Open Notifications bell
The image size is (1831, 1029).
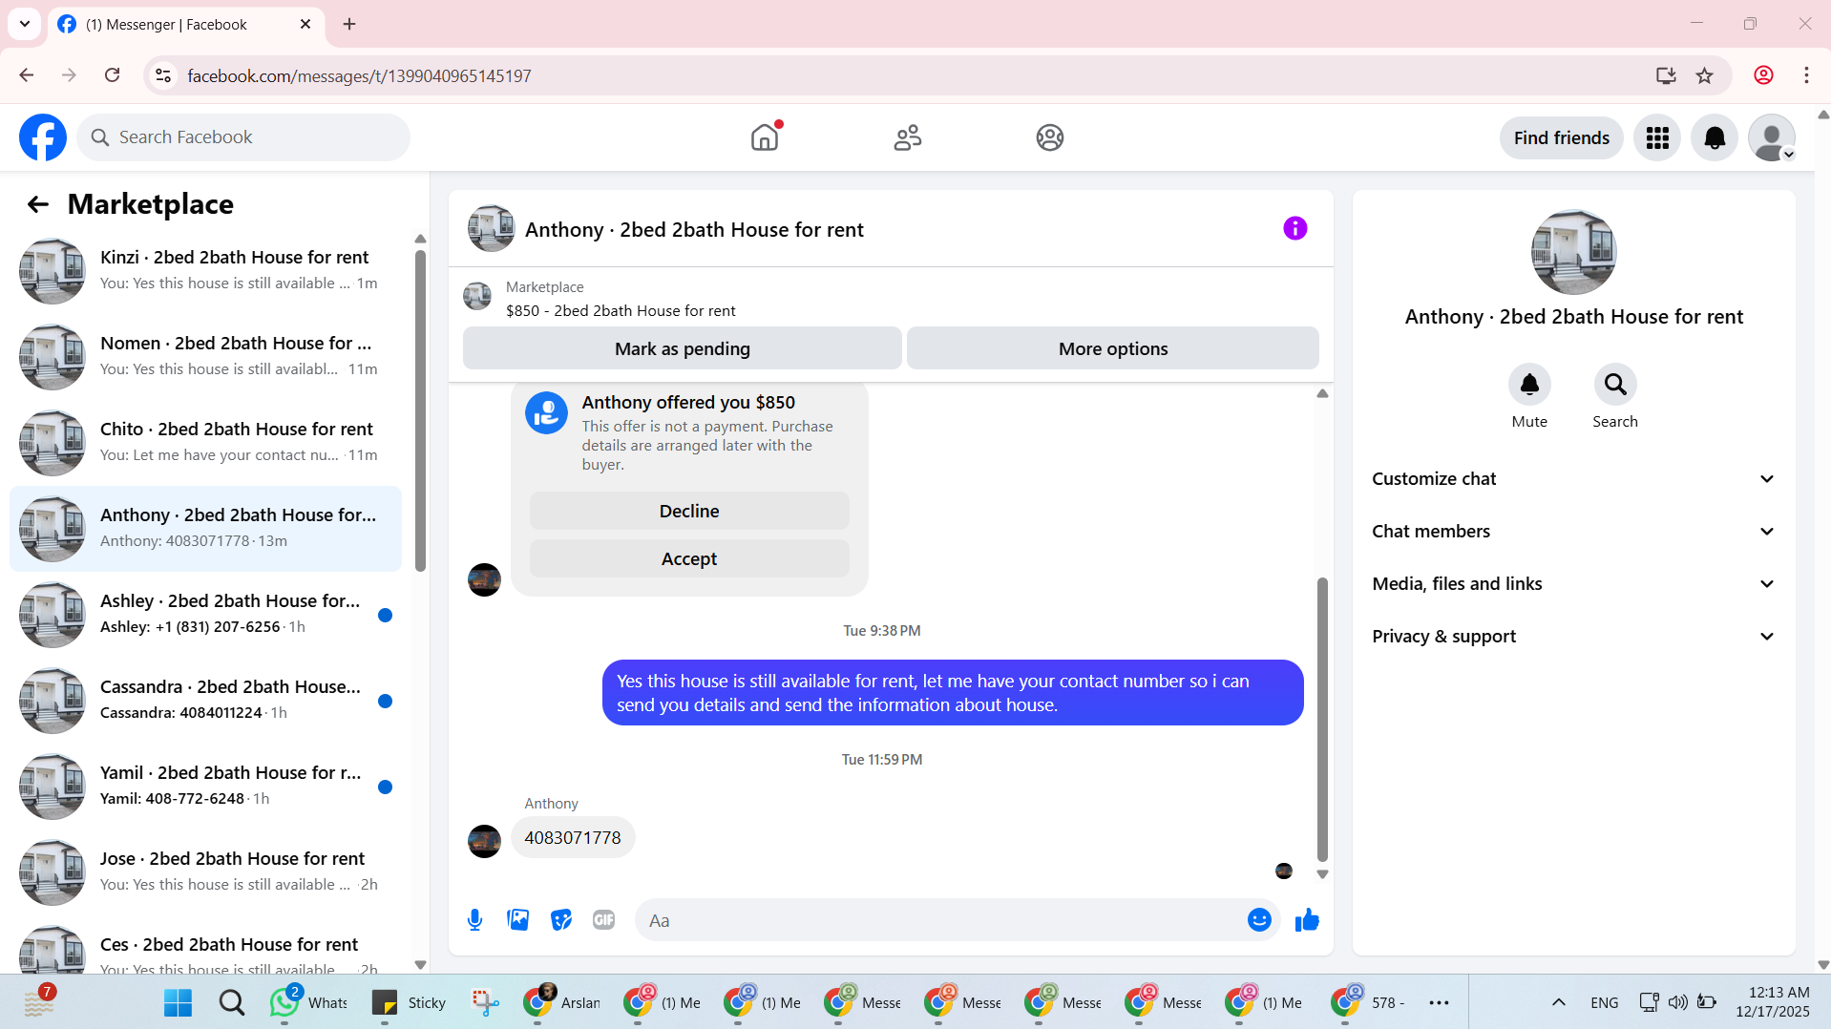[x=1715, y=137]
